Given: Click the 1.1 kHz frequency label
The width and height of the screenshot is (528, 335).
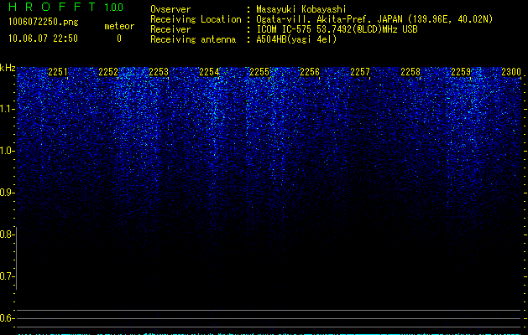Looking at the screenshot, I should (x=7, y=109).
